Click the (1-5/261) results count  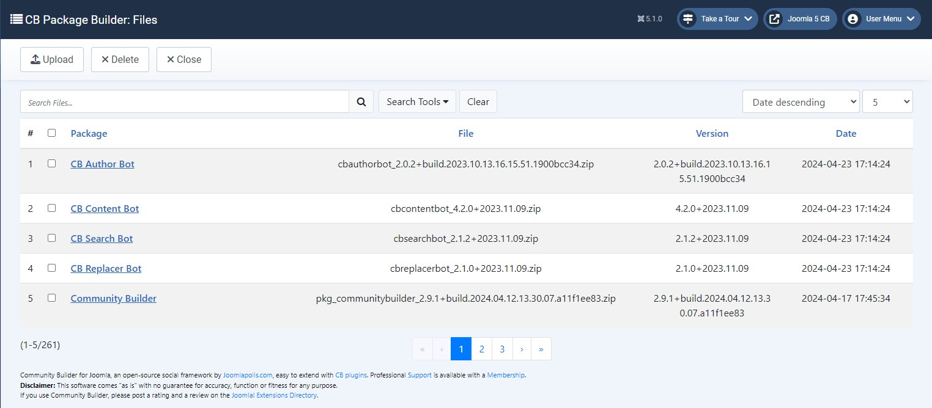40,345
